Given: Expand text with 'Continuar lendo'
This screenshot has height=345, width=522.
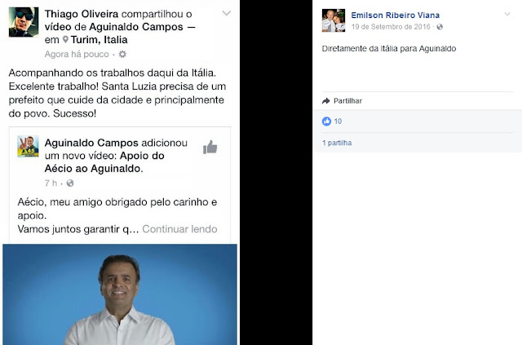Looking at the screenshot, I should click(x=179, y=229).
